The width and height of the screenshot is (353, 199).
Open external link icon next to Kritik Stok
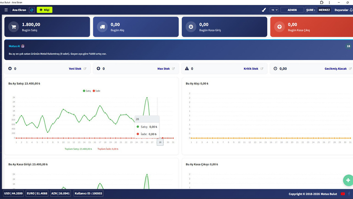262,69
